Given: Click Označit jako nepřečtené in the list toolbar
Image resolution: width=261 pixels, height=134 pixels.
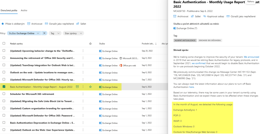Looking at the screenshot, I should click(x=59, y=24).
